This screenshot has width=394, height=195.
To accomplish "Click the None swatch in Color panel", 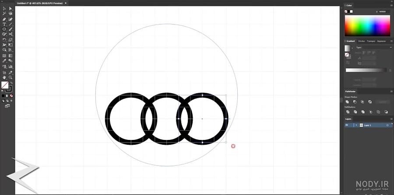I will click(x=346, y=11).
